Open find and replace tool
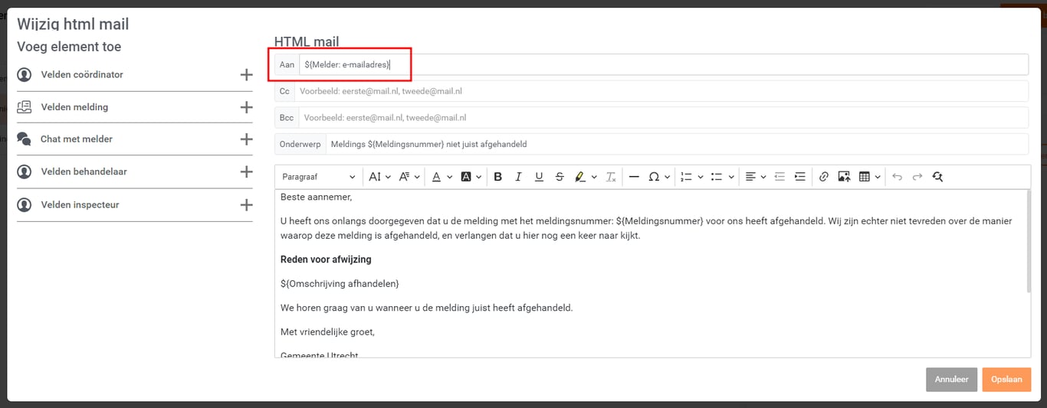Viewport: 1047px width, 408px height. coord(937,177)
